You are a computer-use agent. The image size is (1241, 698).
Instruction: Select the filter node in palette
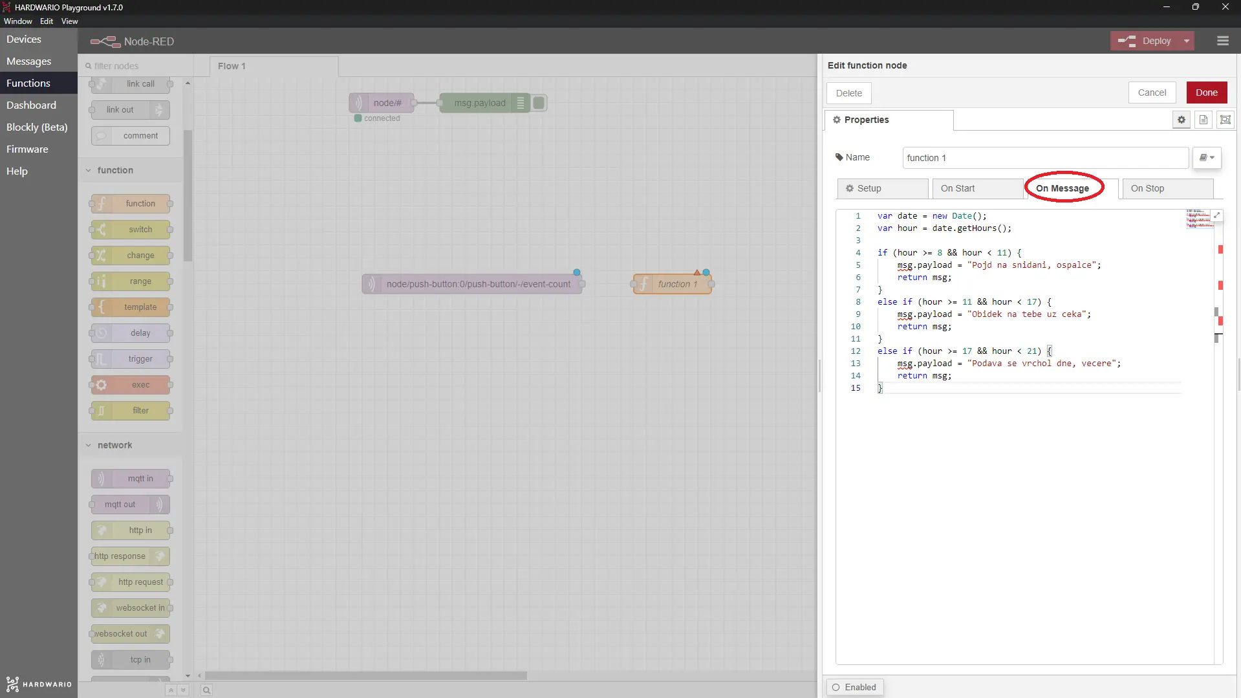pyautogui.click(x=131, y=411)
